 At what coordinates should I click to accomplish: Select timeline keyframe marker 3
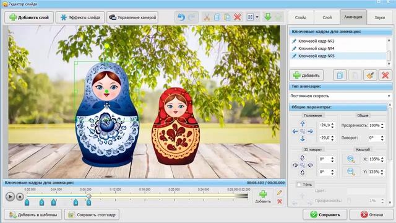[x=53, y=203]
